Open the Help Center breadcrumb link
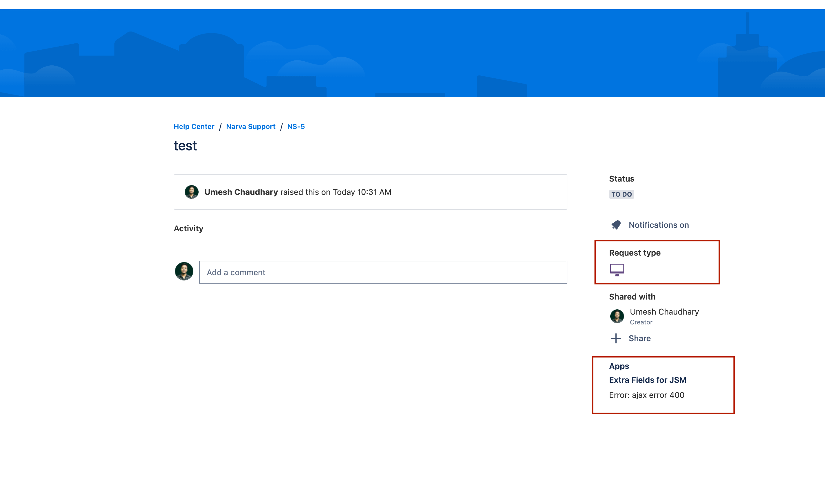 [x=194, y=127]
